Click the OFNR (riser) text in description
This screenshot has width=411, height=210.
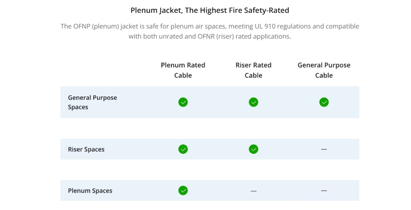coord(216,36)
